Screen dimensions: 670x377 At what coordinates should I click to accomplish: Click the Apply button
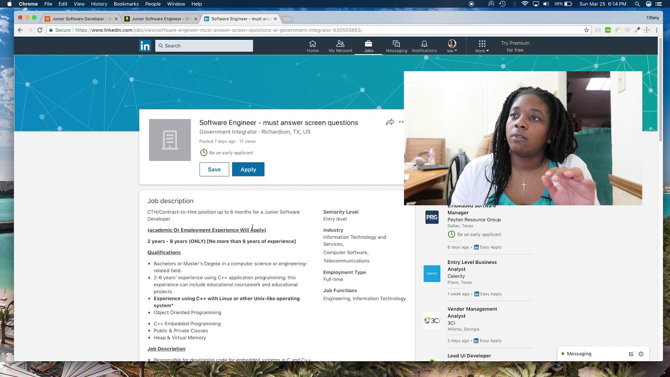pyautogui.click(x=248, y=169)
